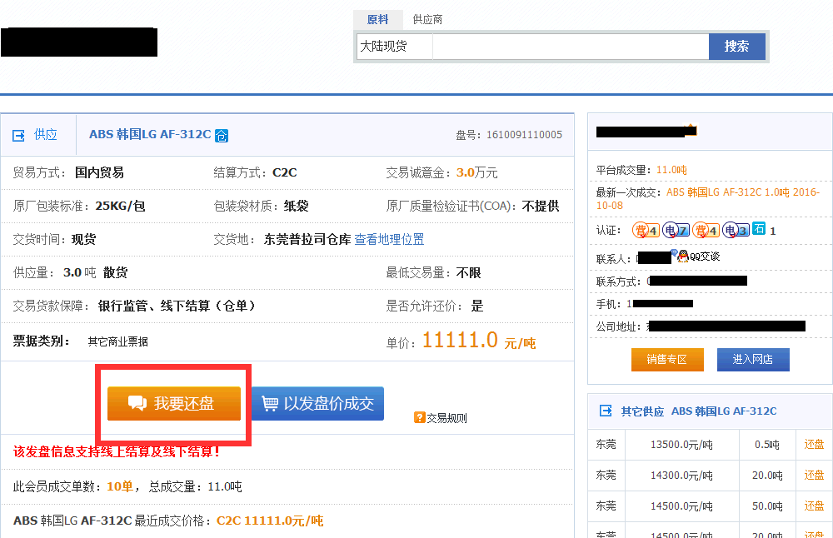Image resolution: width=833 pixels, height=538 pixels.
Task: Click the 其它商业票据 bill type value
Action: (x=118, y=341)
